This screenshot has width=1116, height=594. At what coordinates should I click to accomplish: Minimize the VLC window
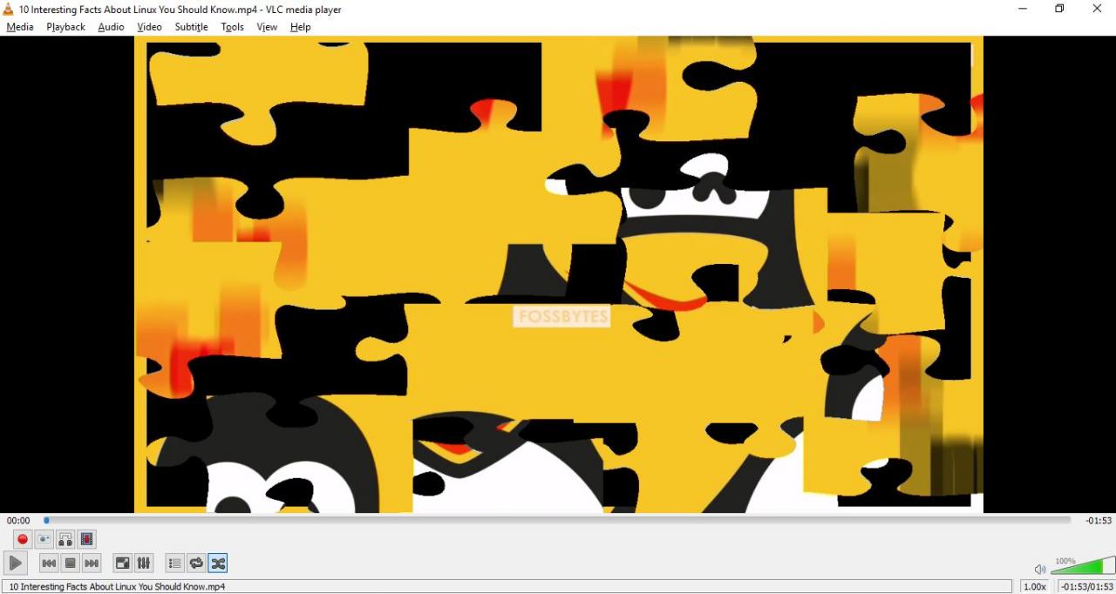point(1022,9)
